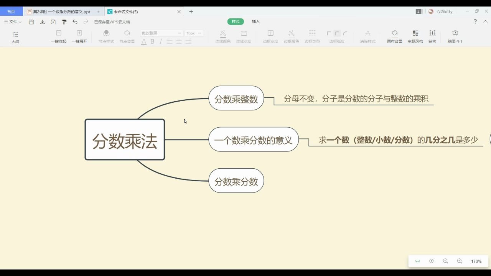
Task: Toggle italic formatting on node text
Action: click(x=161, y=41)
